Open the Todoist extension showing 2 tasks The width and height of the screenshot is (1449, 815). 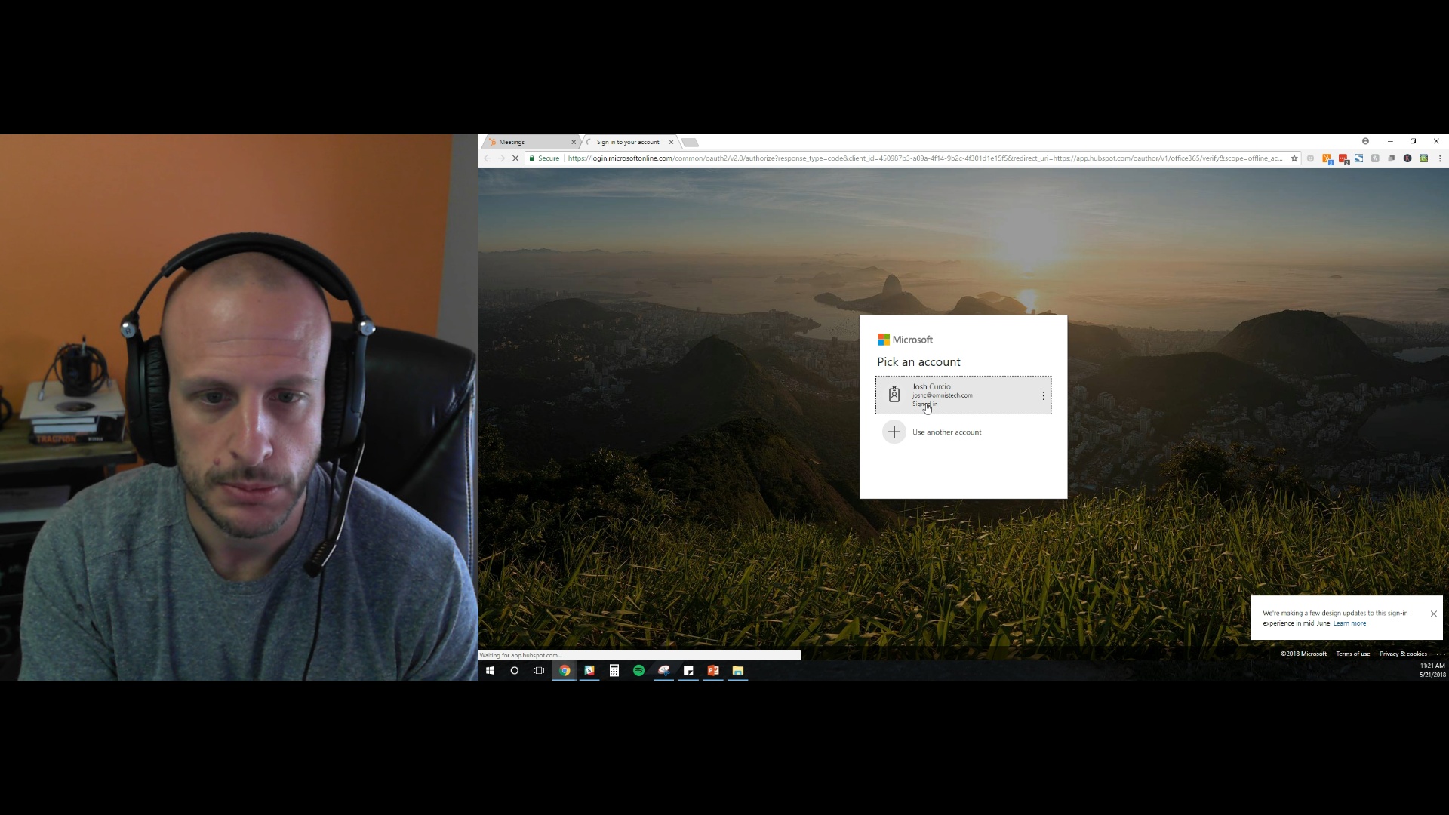[x=1343, y=158]
